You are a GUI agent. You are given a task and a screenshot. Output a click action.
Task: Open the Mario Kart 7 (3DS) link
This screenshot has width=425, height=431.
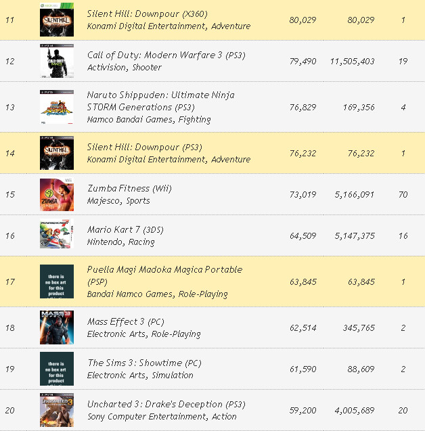(125, 229)
